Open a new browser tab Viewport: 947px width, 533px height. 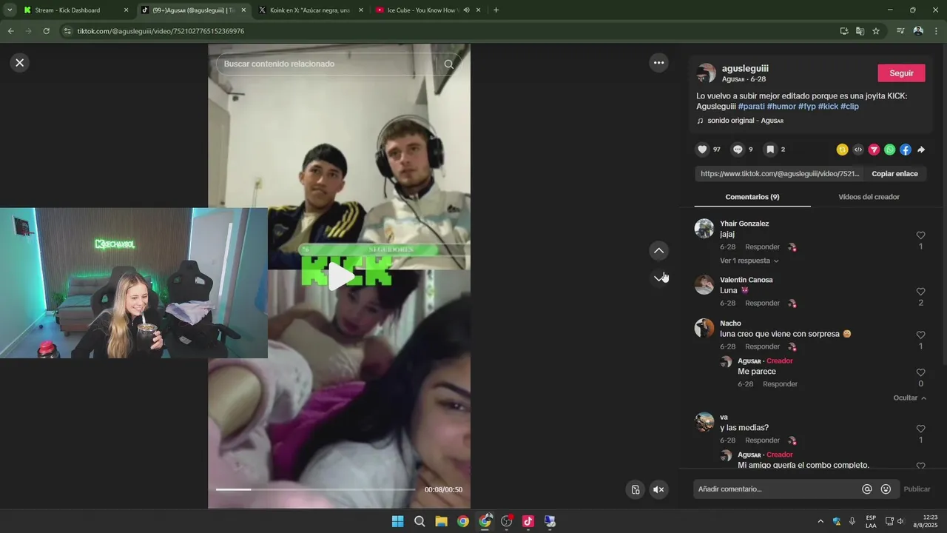[x=496, y=10]
